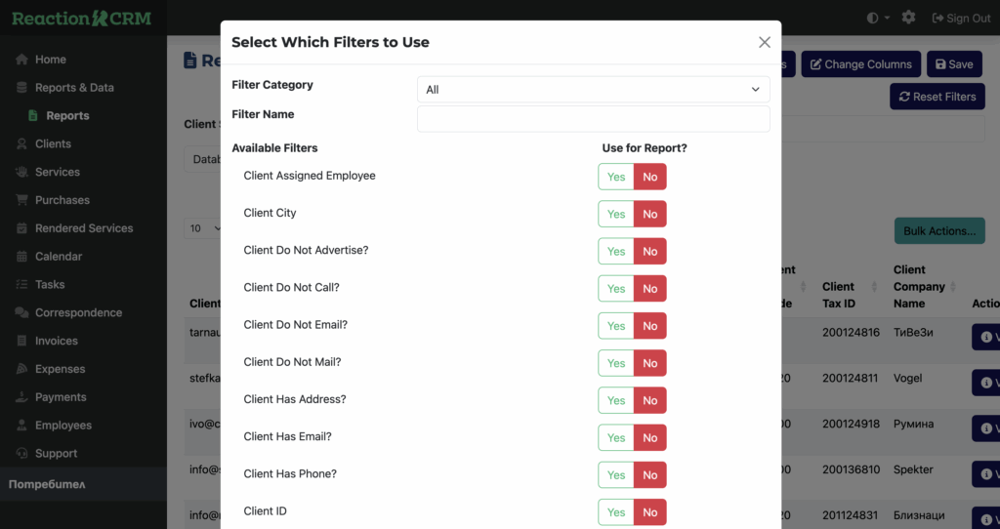The image size is (1000, 529).
Task: Click the Tasks list icon
Action: 21,285
